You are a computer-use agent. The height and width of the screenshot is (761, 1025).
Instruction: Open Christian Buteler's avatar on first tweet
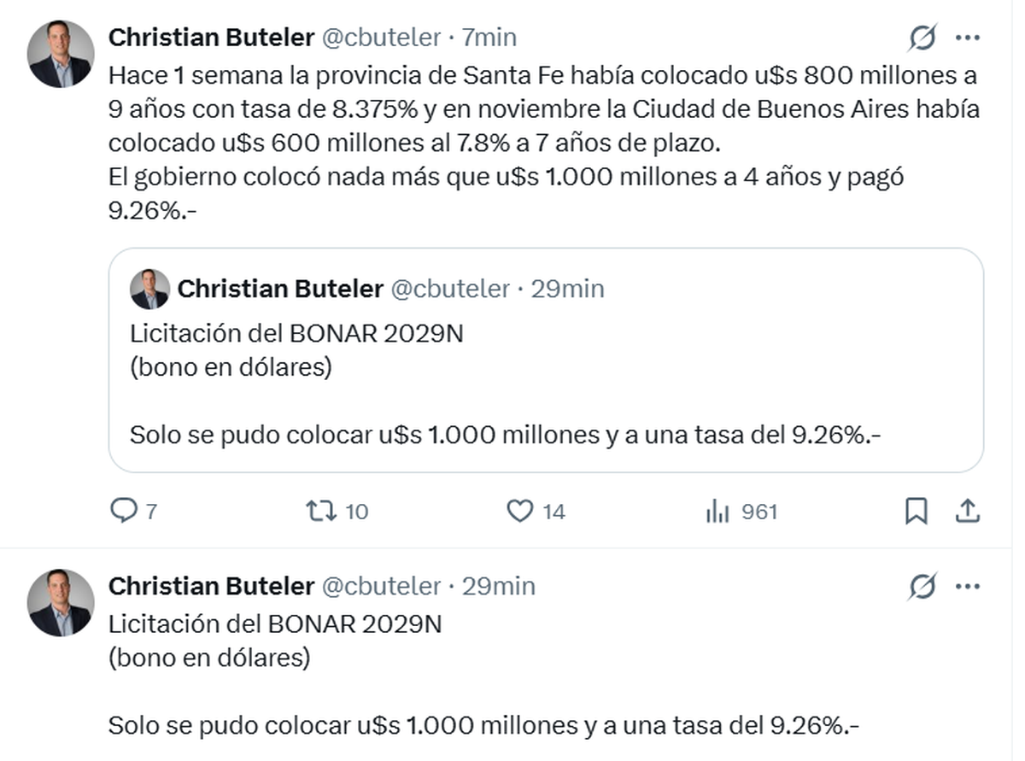pos(61,54)
